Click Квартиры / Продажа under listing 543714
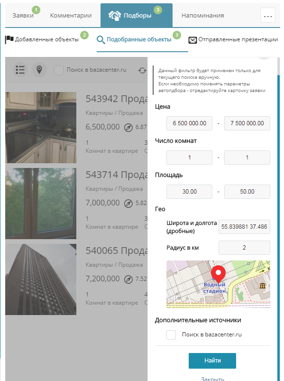Viewport: 284px width, 381px height. [114, 189]
